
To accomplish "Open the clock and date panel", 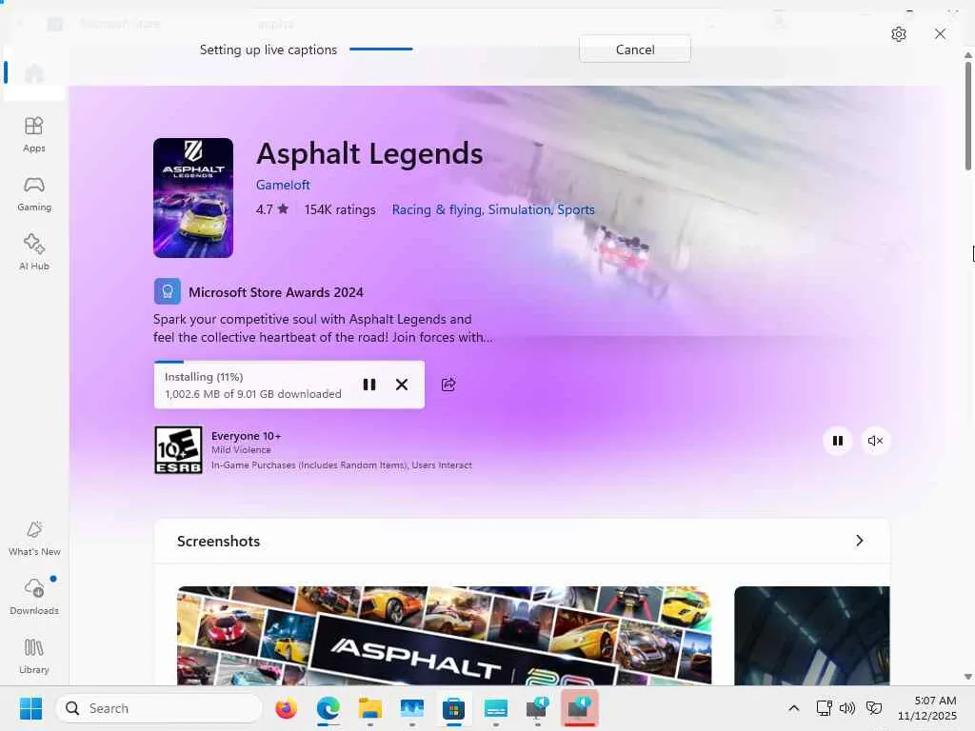I will tap(927, 708).
